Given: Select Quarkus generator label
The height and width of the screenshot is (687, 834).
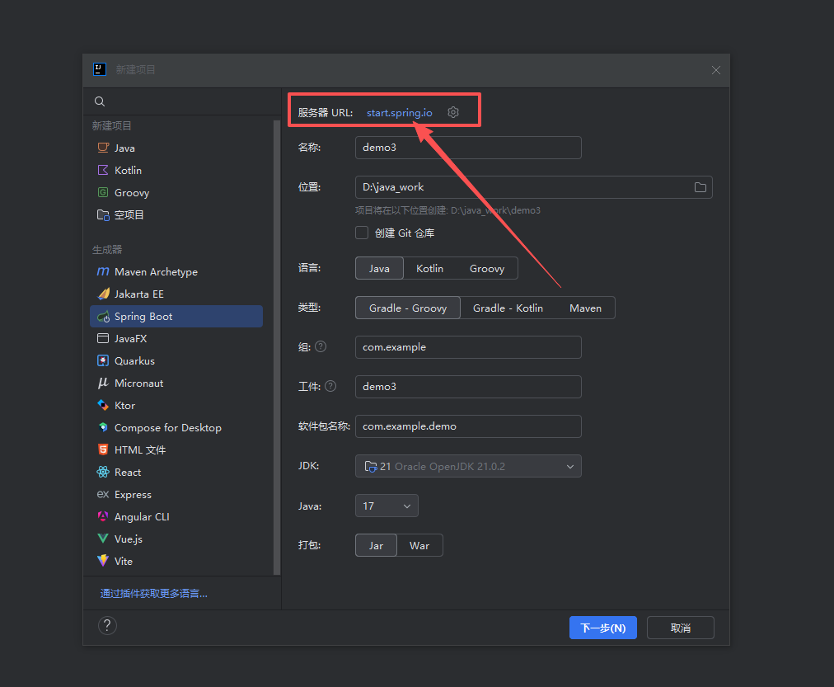Looking at the screenshot, I should click(134, 360).
